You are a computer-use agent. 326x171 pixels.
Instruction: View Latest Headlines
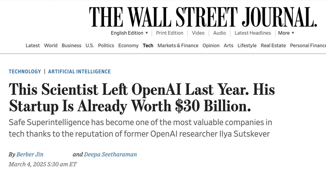click(253, 33)
